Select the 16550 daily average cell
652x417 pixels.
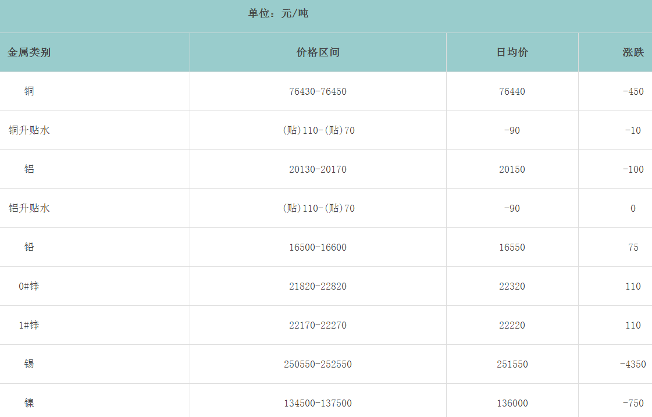(x=512, y=247)
